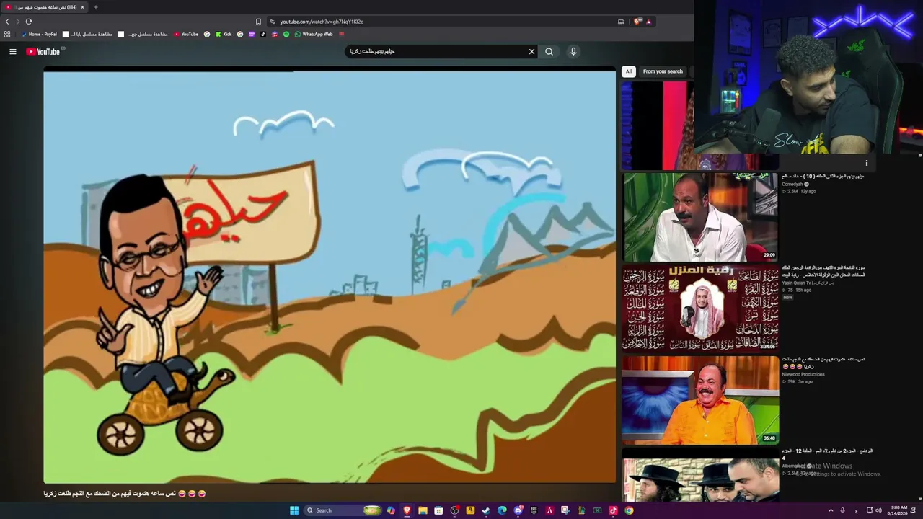Screen dimensions: 923x519
Task: Click the taskbar Search box
Action: click(343, 510)
